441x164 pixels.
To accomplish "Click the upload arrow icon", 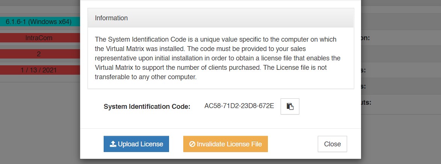I will pos(113,144).
